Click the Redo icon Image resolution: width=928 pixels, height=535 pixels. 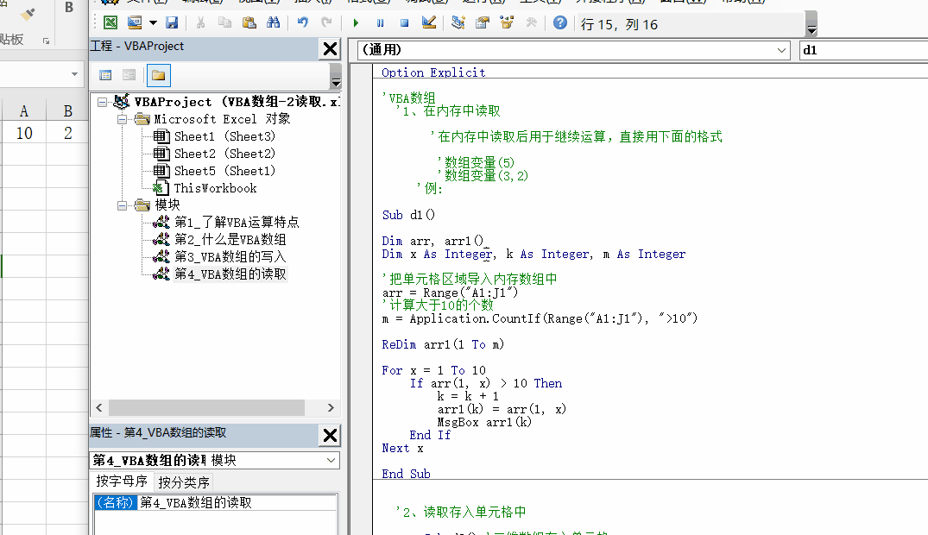pos(326,23)
